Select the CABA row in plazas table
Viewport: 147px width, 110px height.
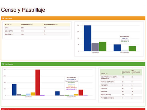(x=37, y=28)
